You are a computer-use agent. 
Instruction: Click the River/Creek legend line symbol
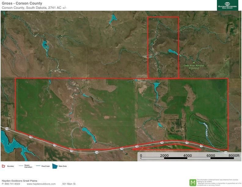(x=38, y=166)
